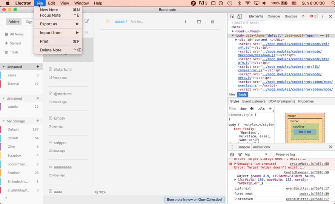Close the console drawer
Viewport: 335px width, 204px height.
tap(330, 147)
